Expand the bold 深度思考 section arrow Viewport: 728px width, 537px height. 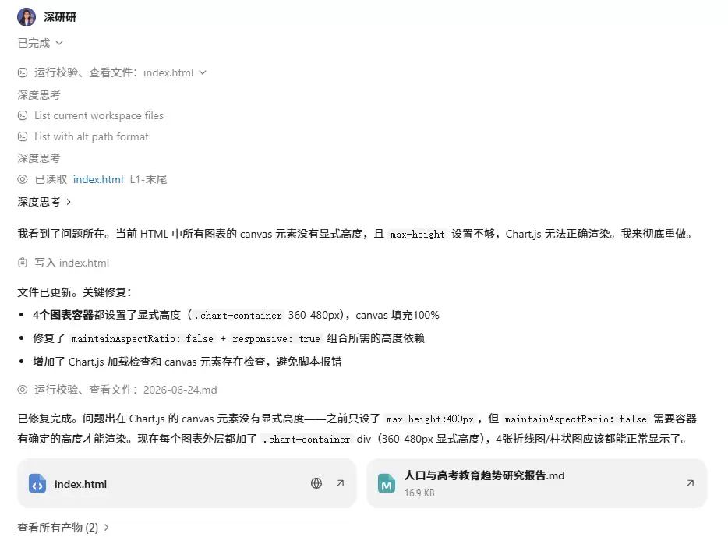click(69, 202)
